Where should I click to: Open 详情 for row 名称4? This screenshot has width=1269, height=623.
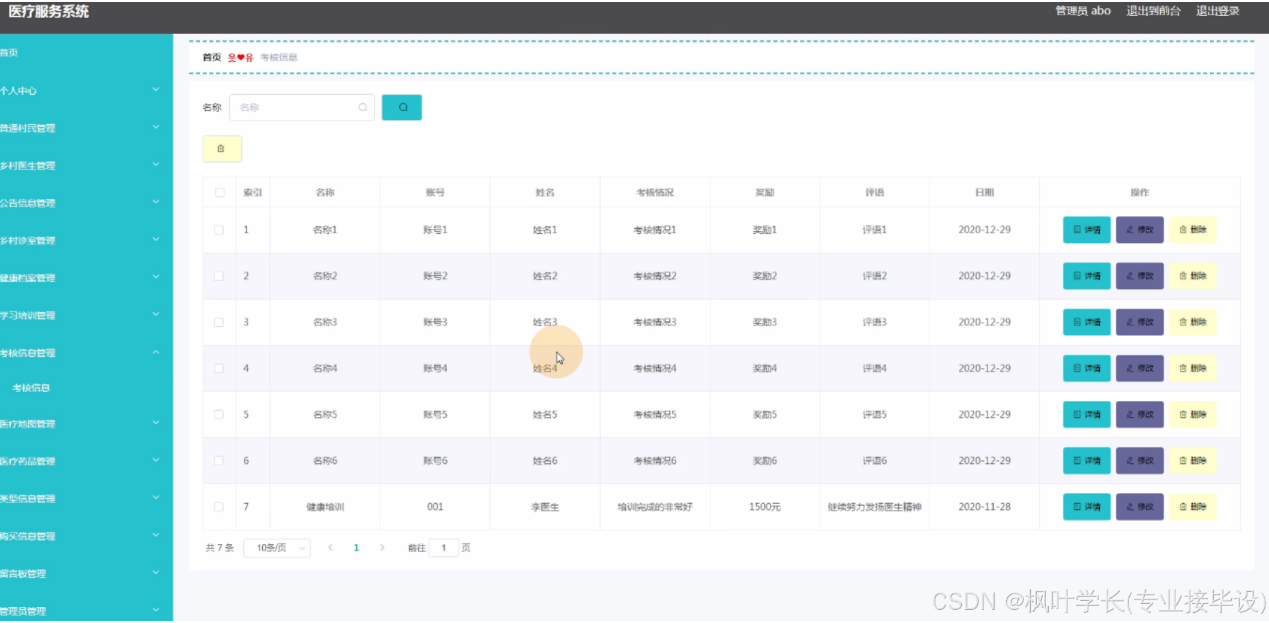point(1087,368)
